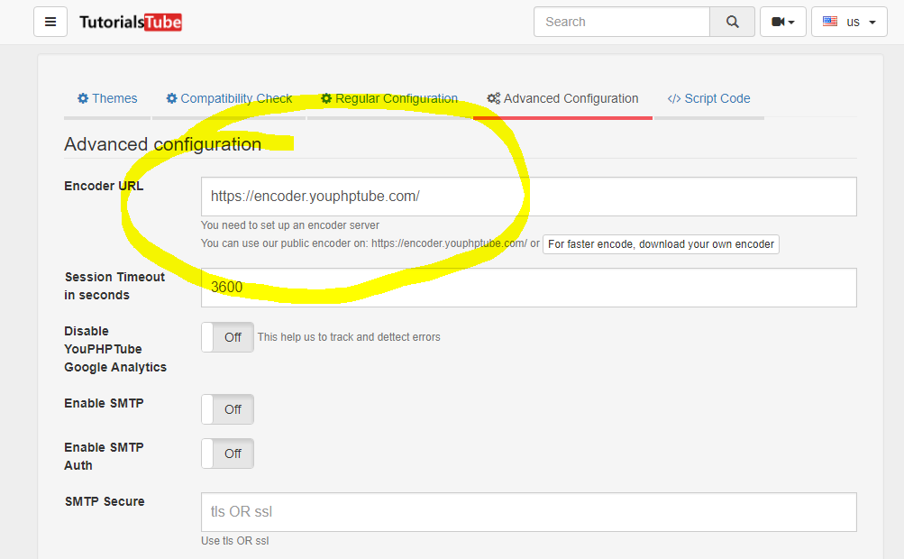Click the Compatibility Check gear icon

click(172, 98)
